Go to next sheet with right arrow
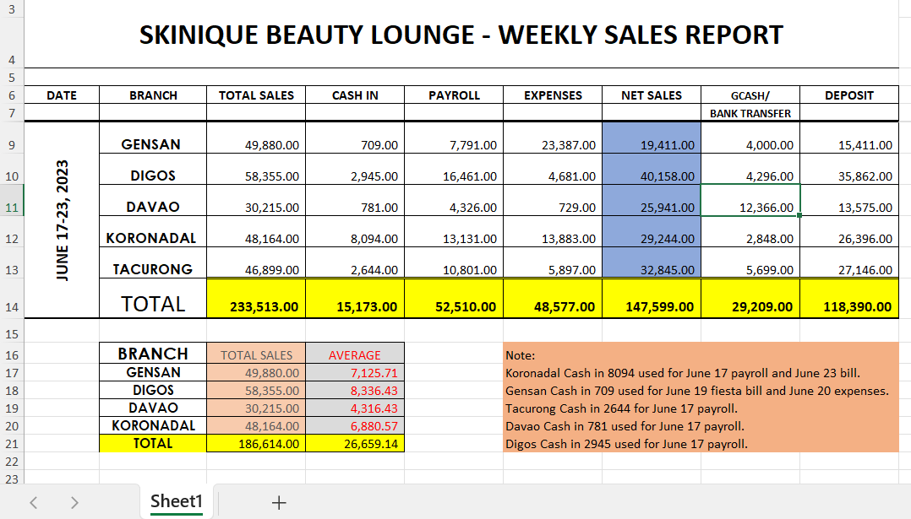Viewport: 911px width, 519px height. 74,502
